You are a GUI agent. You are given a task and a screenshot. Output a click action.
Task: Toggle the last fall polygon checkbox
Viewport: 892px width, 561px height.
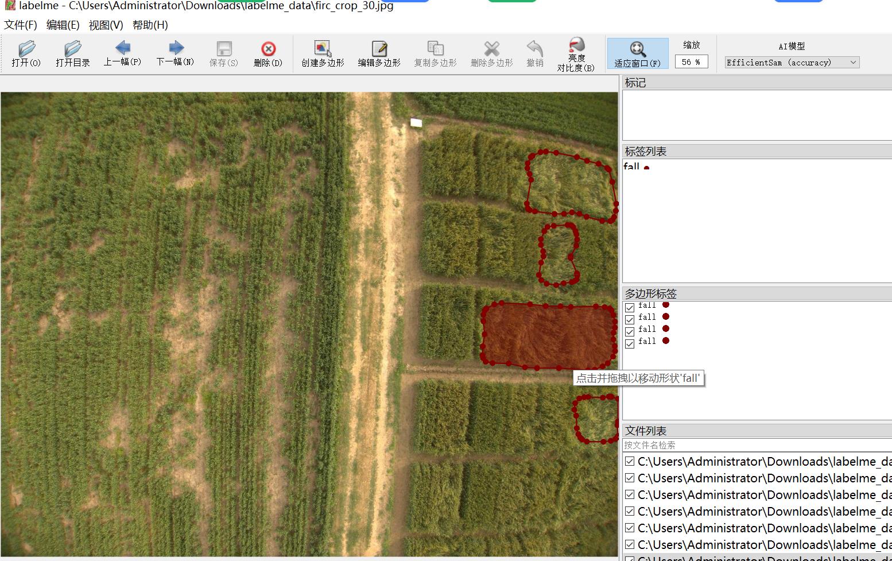click(630, 343)
